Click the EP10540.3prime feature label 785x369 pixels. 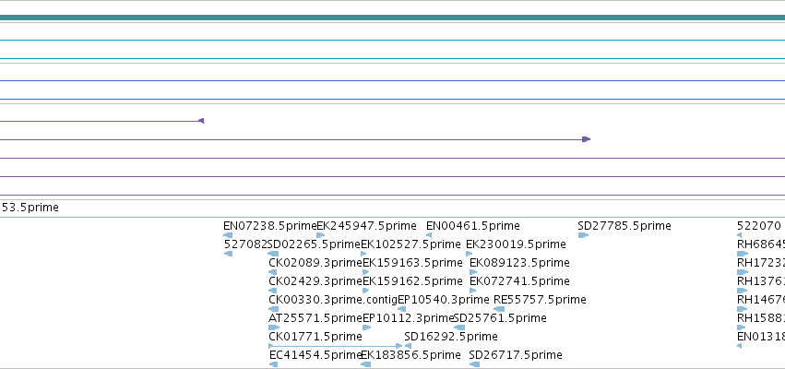443,300
